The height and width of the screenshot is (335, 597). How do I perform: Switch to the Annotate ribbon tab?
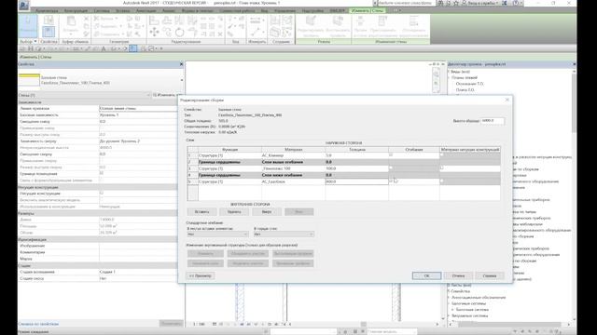(146, 10)
